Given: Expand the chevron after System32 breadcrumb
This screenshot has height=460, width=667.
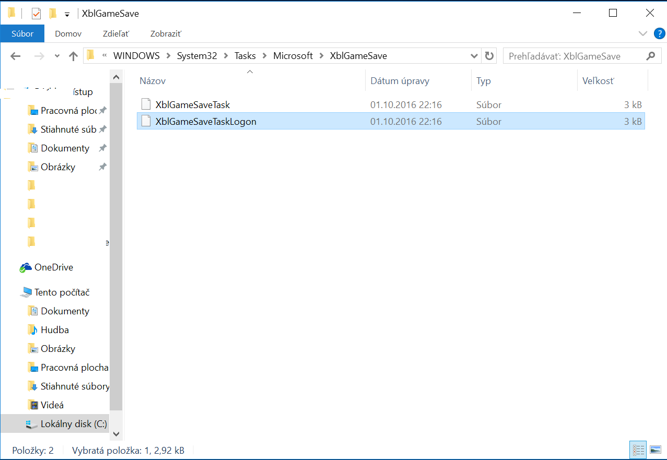Looking at the screenshot, I should tap(226, 56).
